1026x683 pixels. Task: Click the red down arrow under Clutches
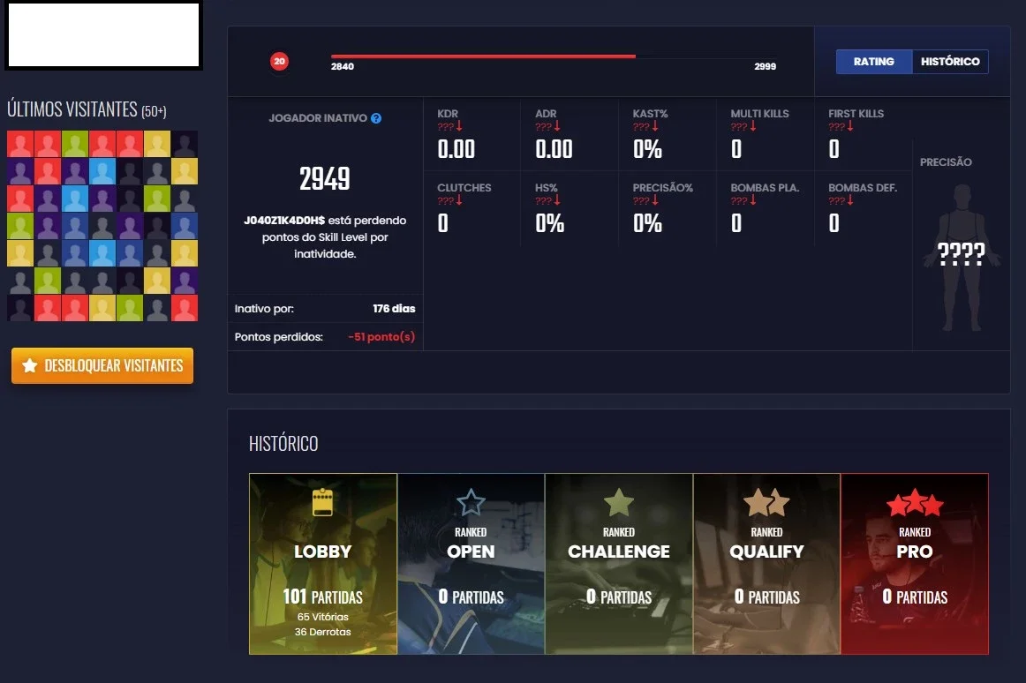pyautogui.click(x=459, y=200)
